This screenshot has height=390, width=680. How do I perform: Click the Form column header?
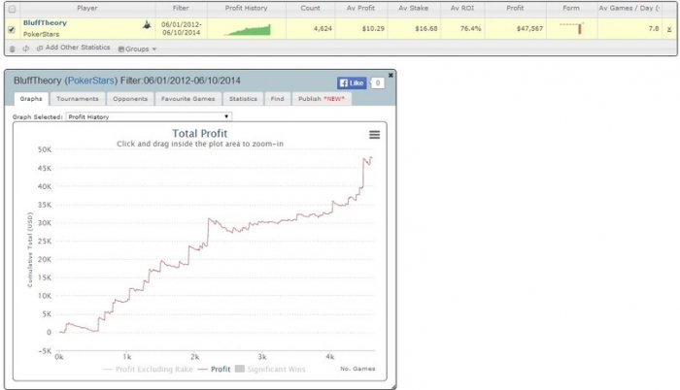pos(571,8)
